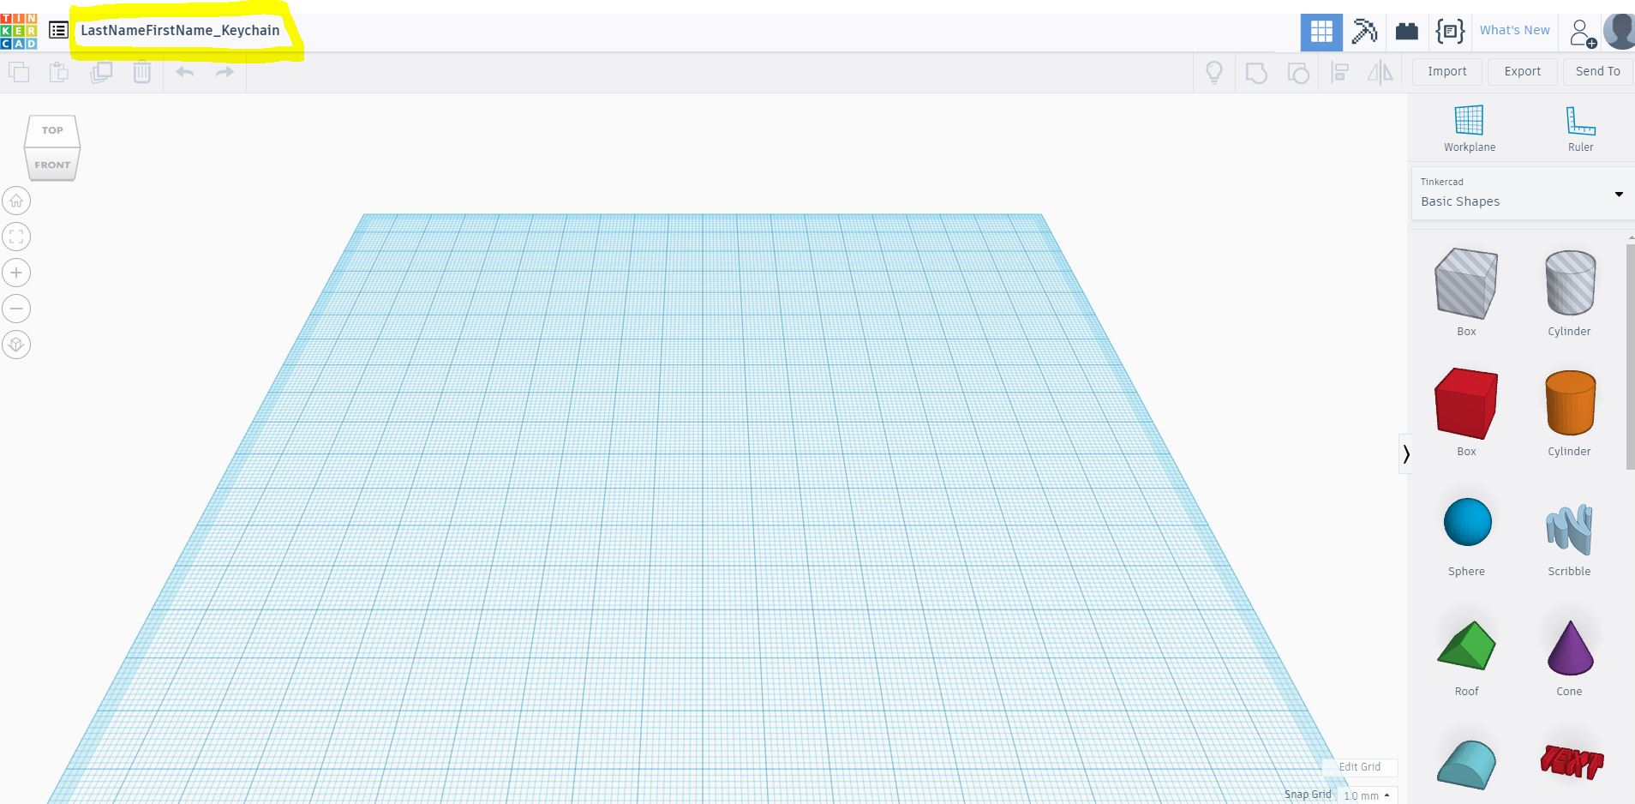Click the Duplicate and repeat icon

(x=101, y=72)
